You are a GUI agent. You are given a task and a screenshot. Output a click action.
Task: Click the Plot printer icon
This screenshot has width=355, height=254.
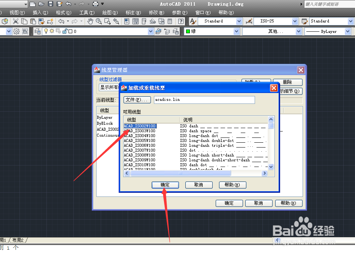click(x=95, y=4)
